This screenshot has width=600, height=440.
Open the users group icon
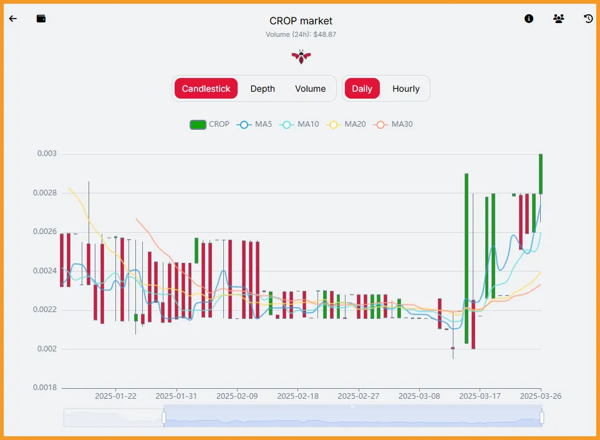[558, 18]
